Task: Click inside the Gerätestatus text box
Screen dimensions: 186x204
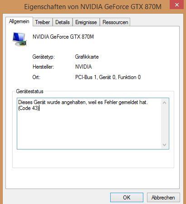Action: pos(89,124)
